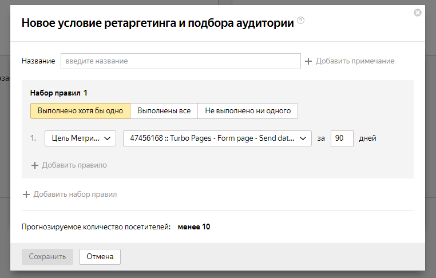Click the arrow on Turbo Pages goal dropdown
This screenshot has height=278, width=436.
[304, 138]
